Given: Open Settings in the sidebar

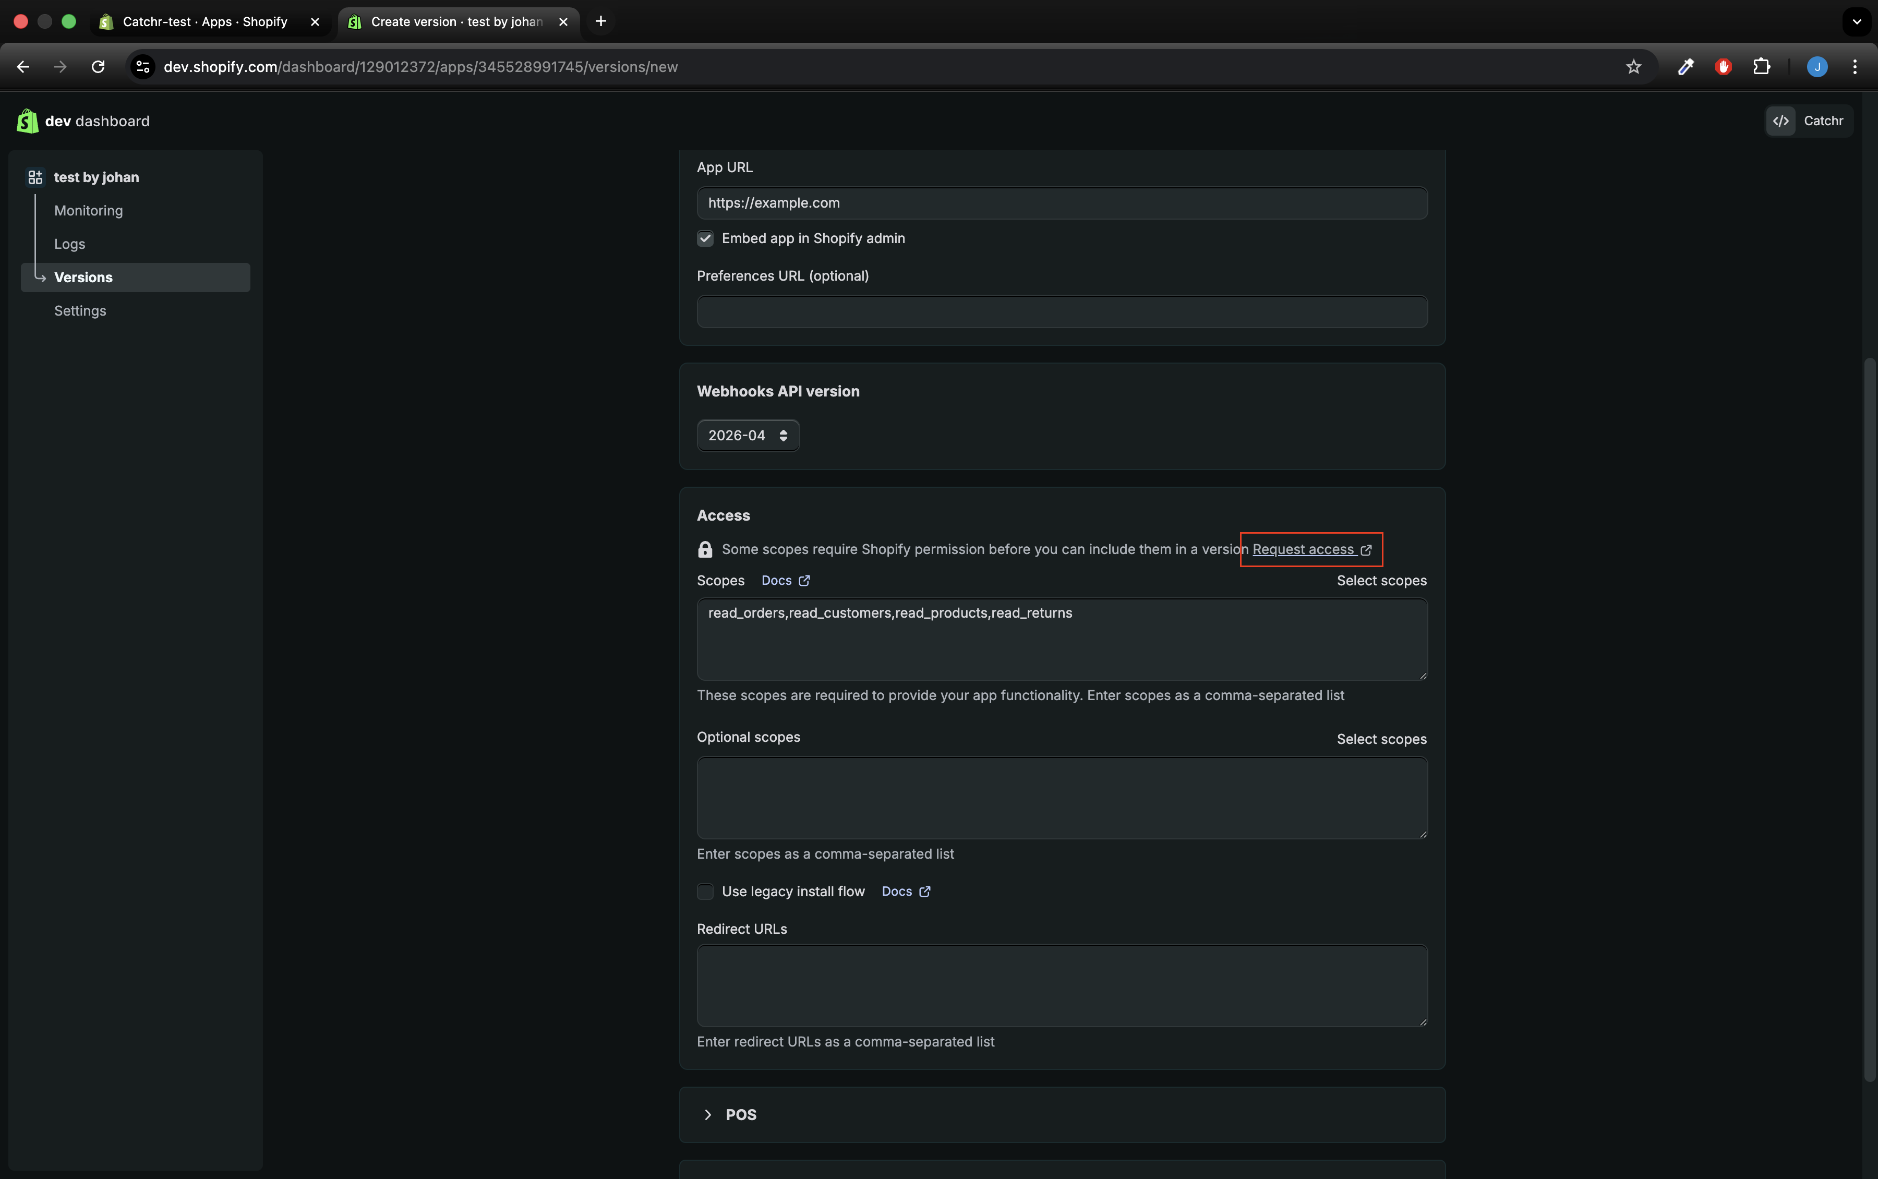Looking at the screenshot, I should coord(80,310).
